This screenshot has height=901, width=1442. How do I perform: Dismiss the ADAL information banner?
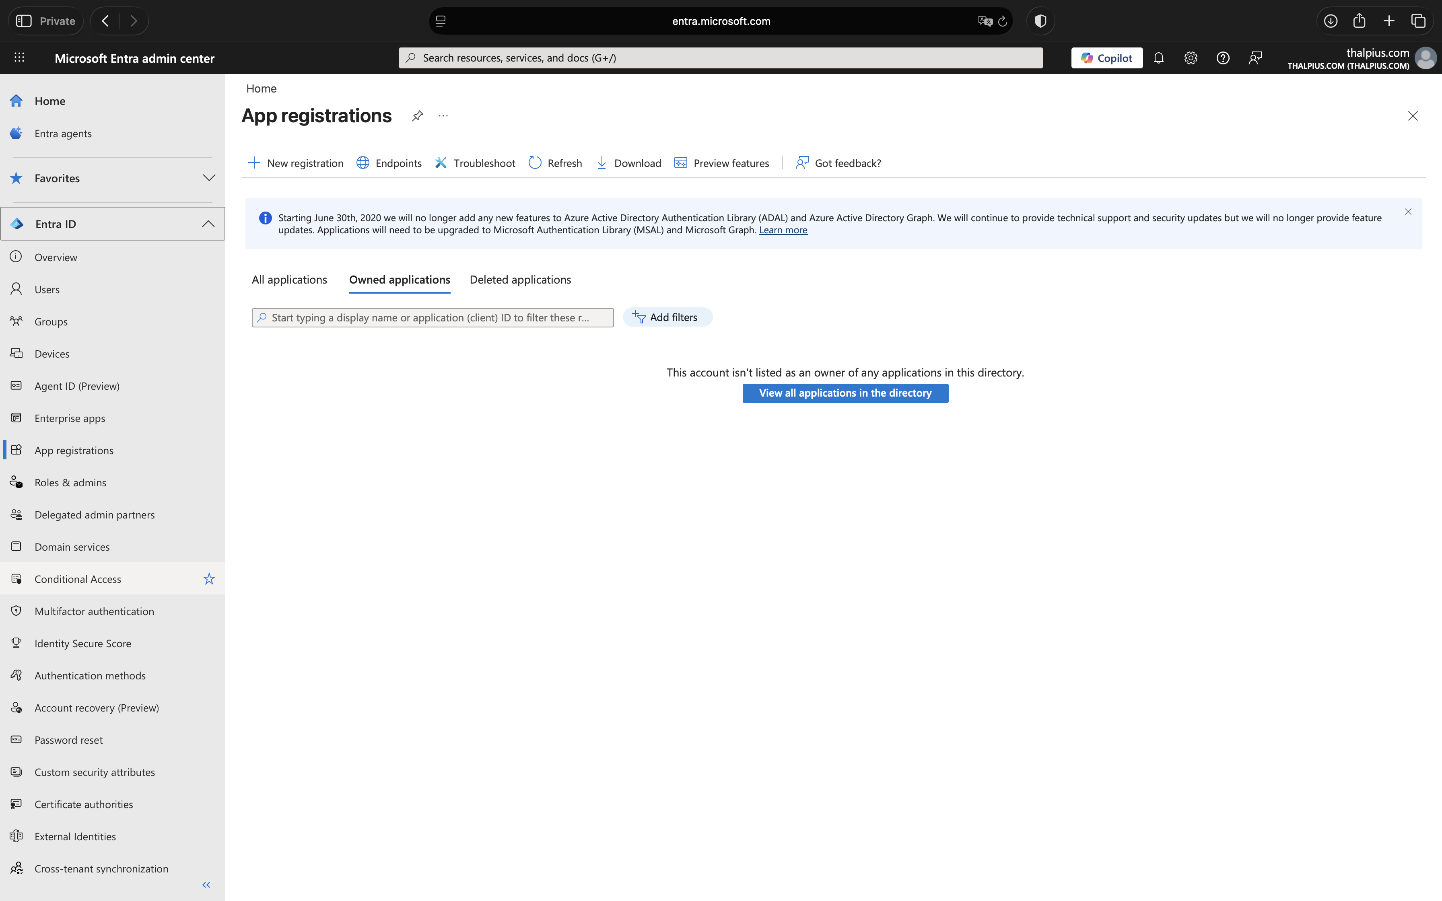pos(1407,212)
